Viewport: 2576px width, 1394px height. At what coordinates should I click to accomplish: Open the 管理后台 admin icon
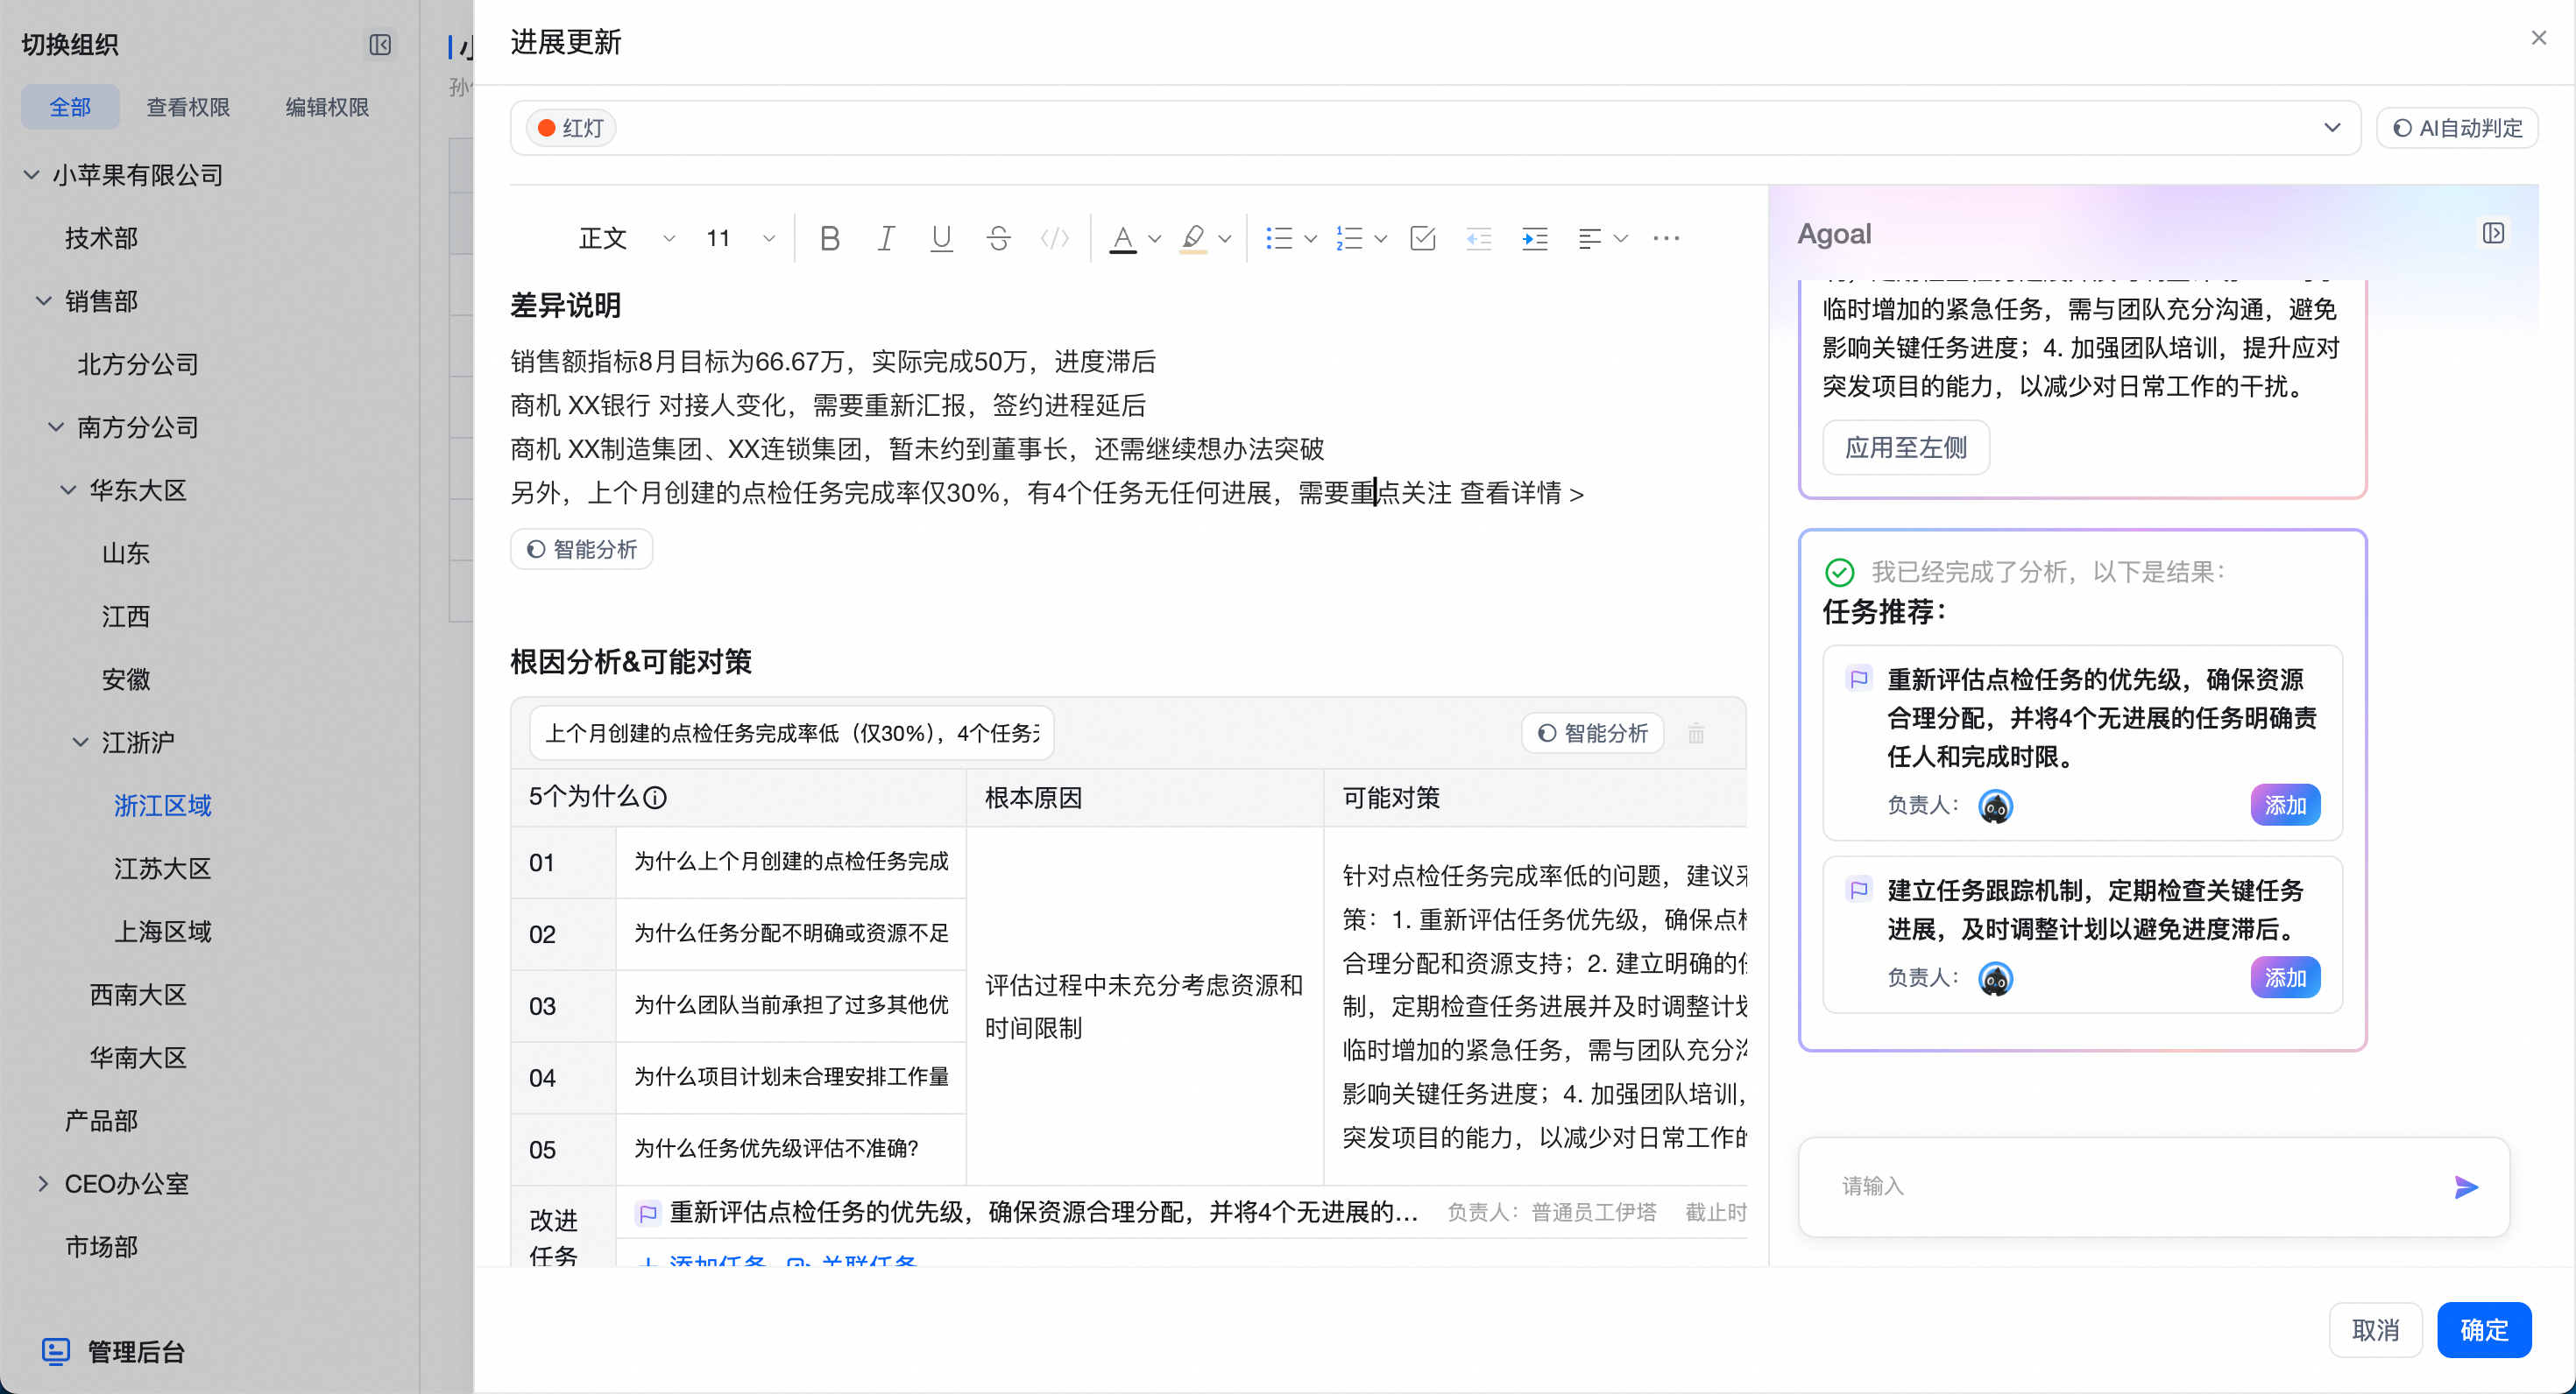pos(56,1351)
